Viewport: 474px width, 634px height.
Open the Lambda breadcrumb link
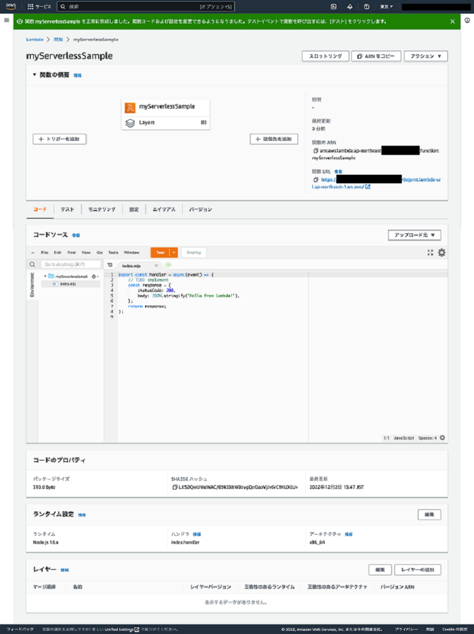(x=35, y=40)
